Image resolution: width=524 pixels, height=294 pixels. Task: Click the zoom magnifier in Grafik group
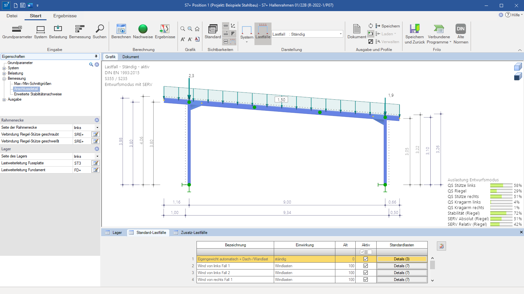tap(183, 29)
